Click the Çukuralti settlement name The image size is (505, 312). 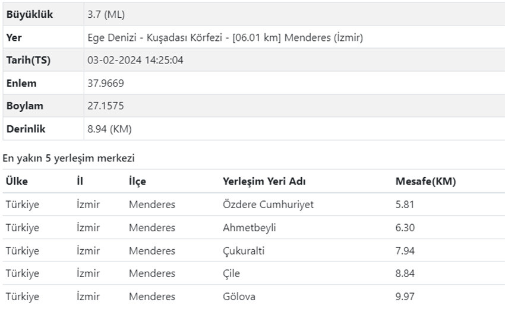point(244,251)
